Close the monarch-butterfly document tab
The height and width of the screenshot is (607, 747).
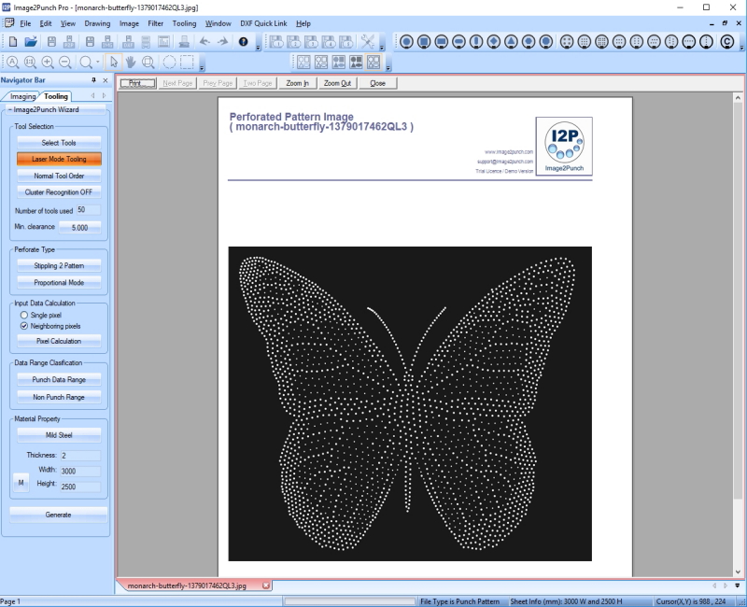coord(266,586)
